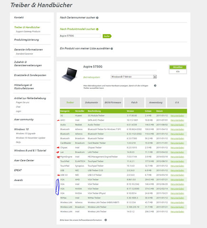The width and height of the screenshot is (207, 228).
Task: Download the NEC USB 3.0 Treiber dated 2014
Action: tap(177, 175)
